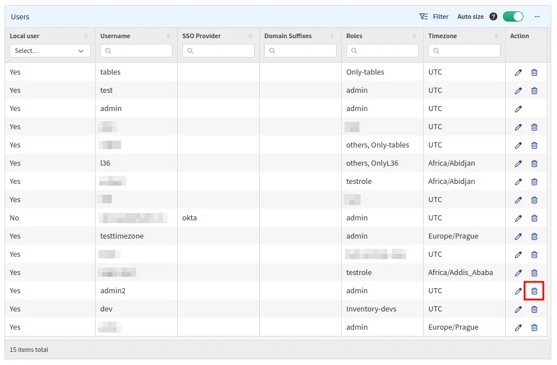
Task: Open the Local user Select dropdown
Action: (x=50, y=51)
